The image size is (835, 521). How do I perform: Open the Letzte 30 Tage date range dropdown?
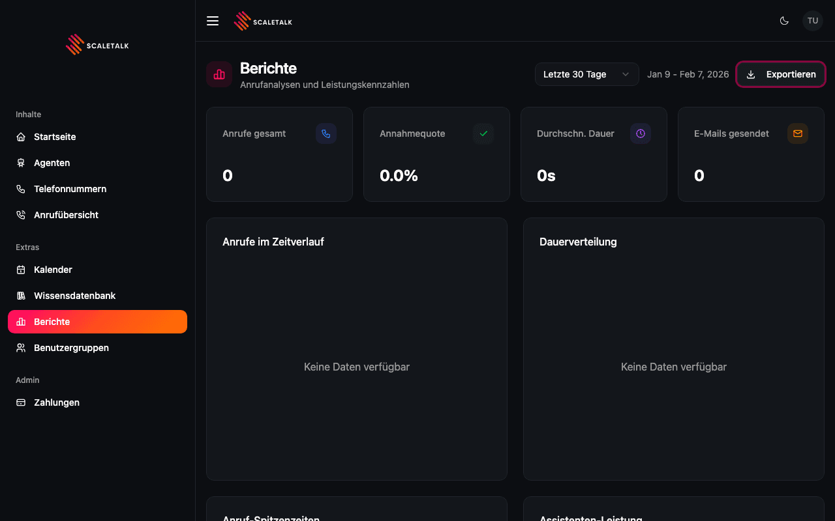[586, 74]
